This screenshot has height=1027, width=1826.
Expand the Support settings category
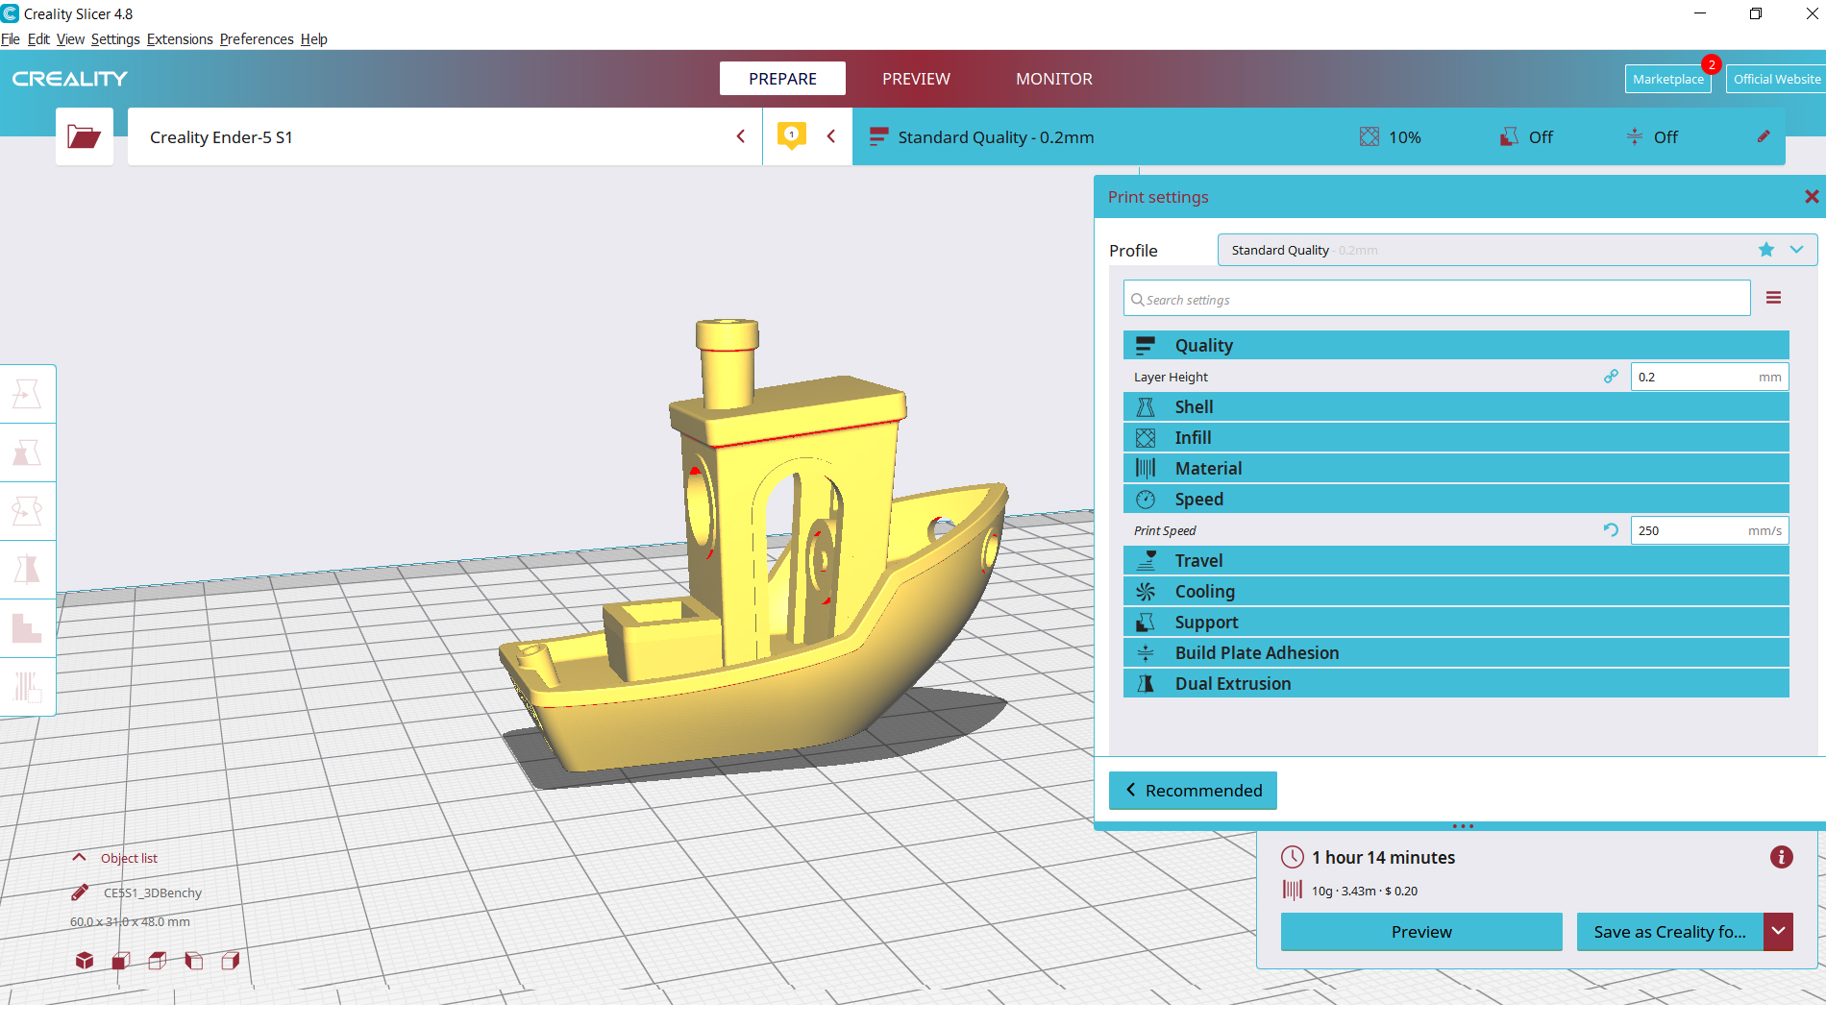1456,622
